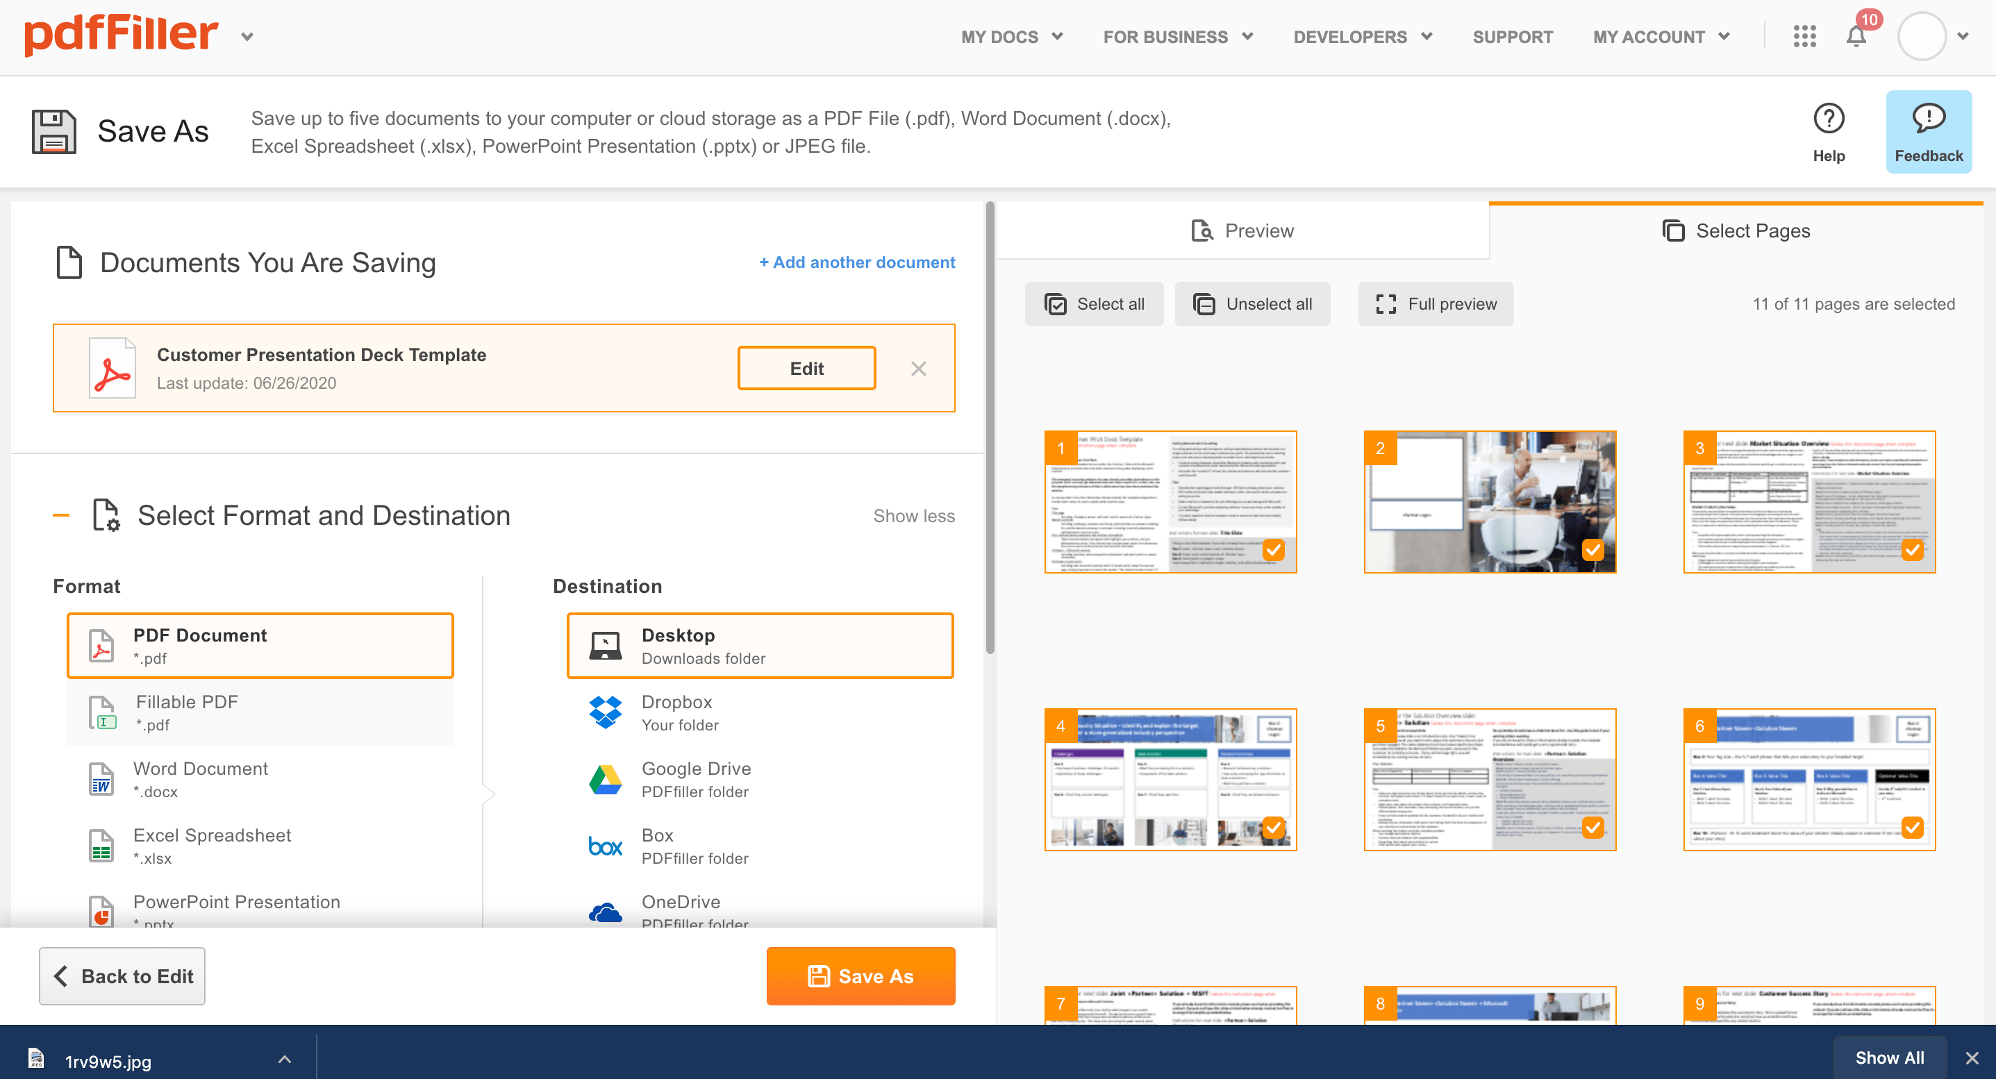Screen dimensions: 1996x1079
Task: Open the Feedback panel
Action: (x=1929, y=133)
